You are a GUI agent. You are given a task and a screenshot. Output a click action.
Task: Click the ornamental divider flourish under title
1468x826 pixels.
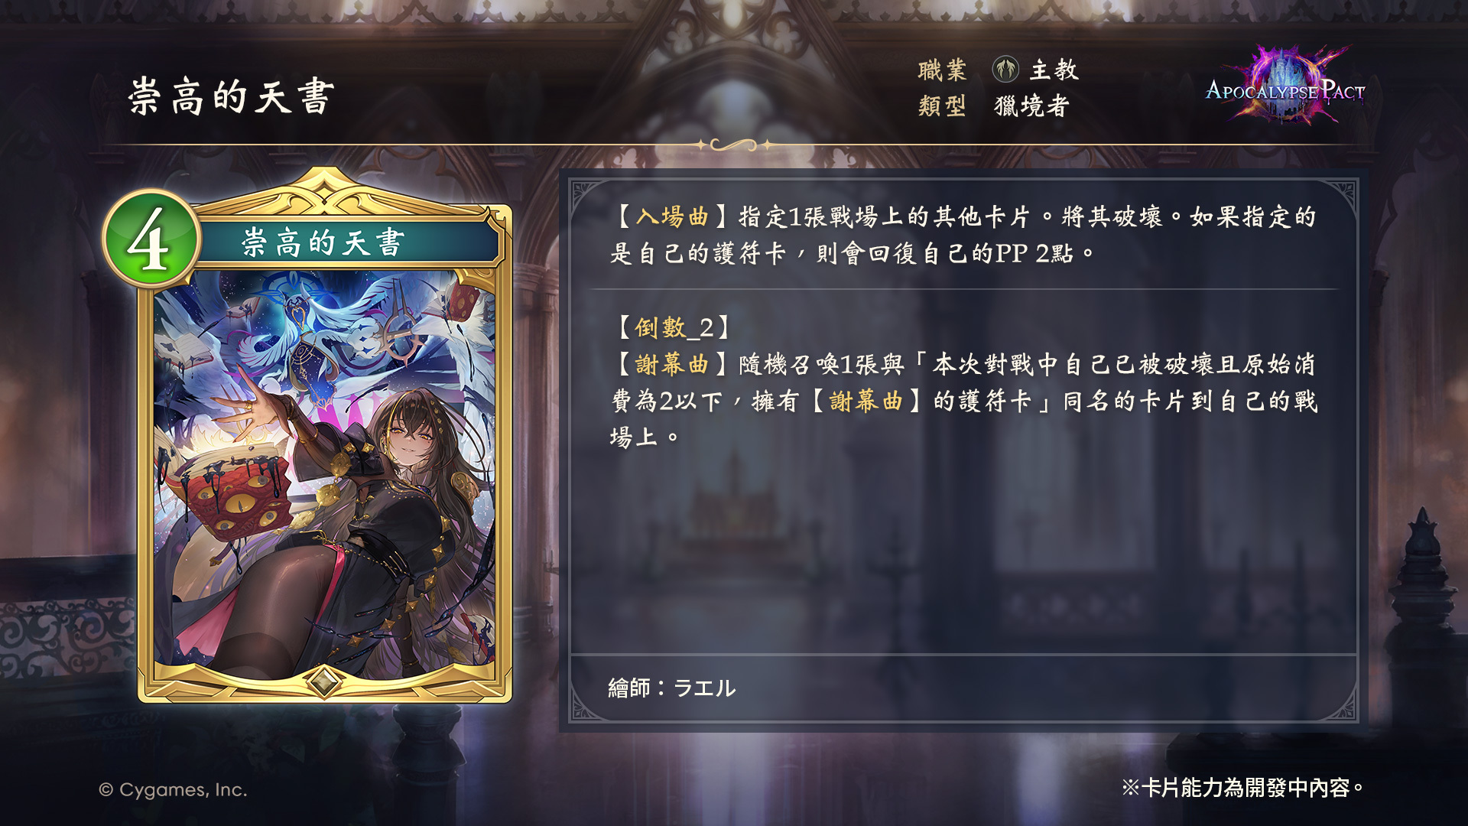point(734,144)
